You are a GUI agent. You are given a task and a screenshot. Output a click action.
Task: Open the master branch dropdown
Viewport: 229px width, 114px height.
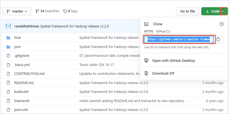(x=17, y=11)
